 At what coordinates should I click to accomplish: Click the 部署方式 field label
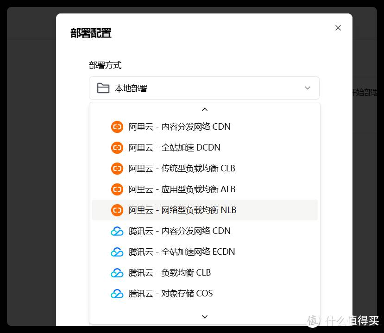[x=105, y=65]
